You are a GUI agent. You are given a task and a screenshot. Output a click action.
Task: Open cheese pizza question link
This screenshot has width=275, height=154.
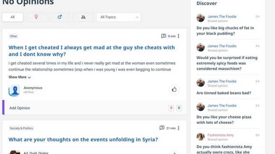pyautogui.click(x=224, y=120)
